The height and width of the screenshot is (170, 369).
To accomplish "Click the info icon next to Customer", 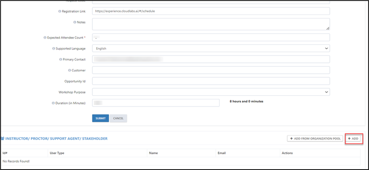I will pos(69,70).
